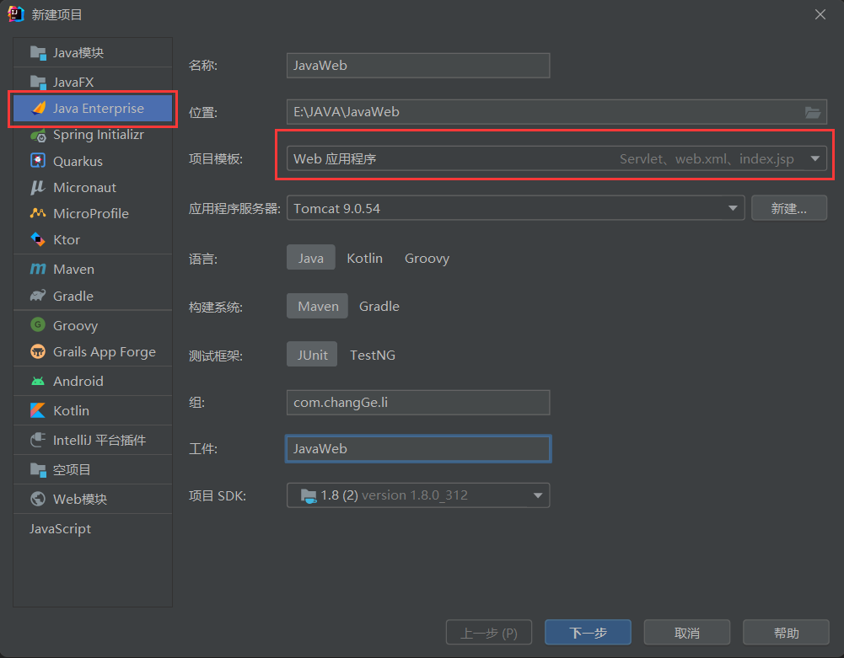Open the 应用程序服务器 Tomcat dropdown
The image size is (844, 658).
tap(516, 208)
